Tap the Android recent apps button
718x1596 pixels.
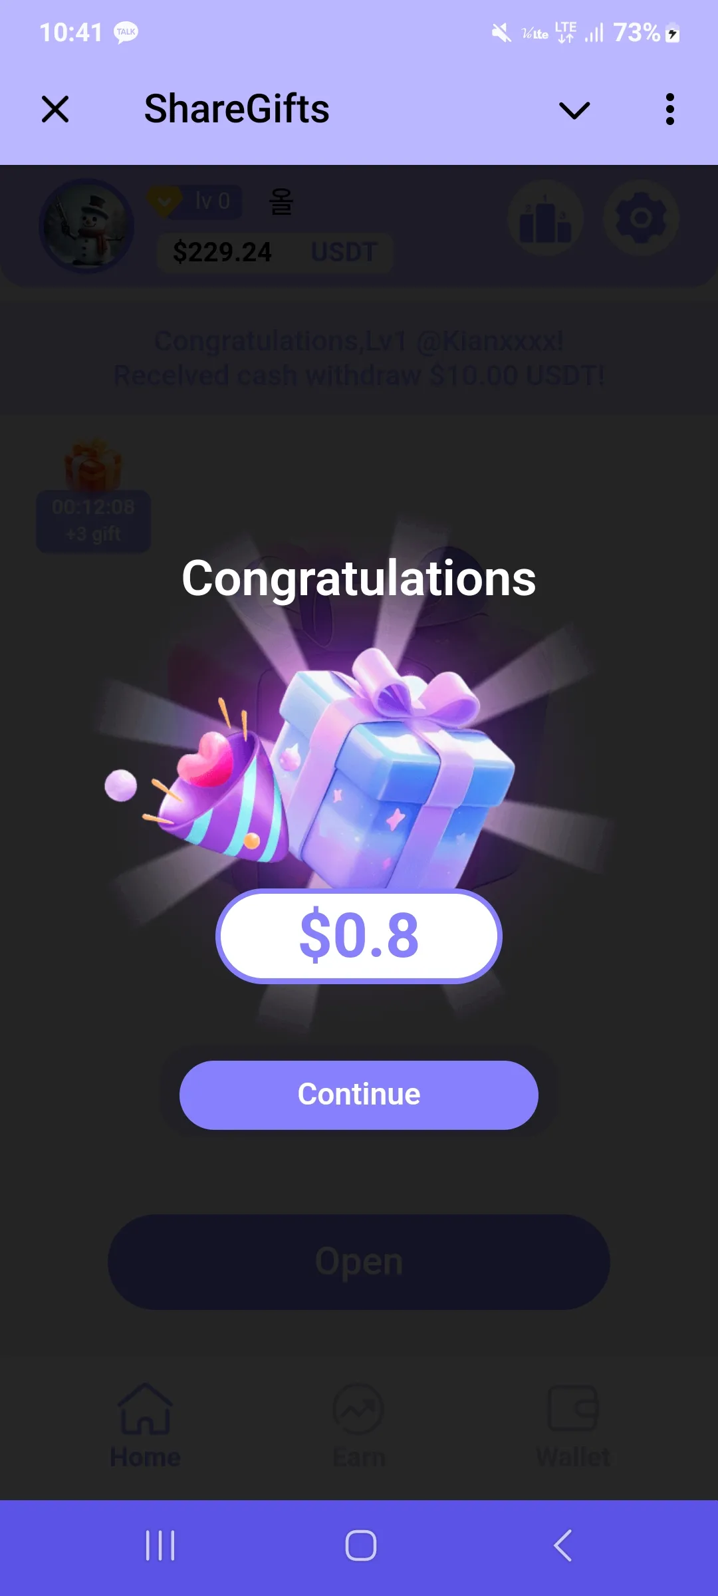[160, 1545]
